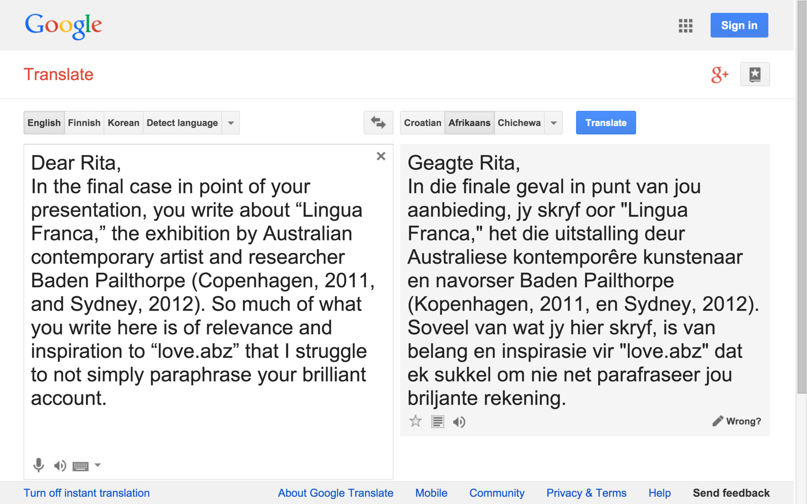Open the target language dropdown list

(554, 123)
